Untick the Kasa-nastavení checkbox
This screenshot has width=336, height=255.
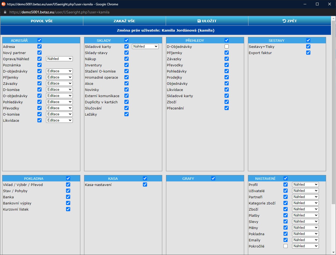coord(145,185)
